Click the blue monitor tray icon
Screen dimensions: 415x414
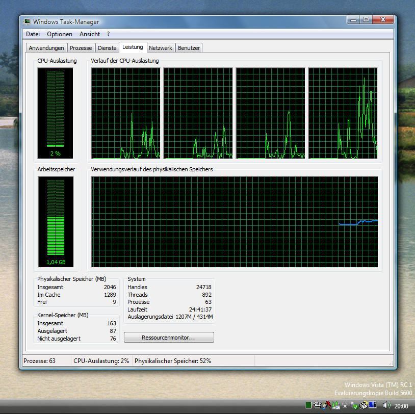(373, 405)
